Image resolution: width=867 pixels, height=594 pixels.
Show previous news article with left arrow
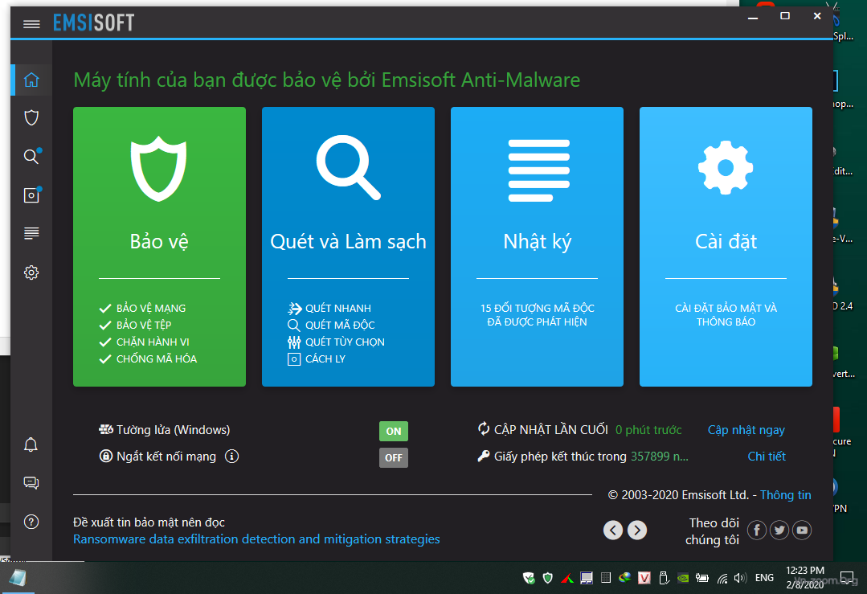[613, 530]
